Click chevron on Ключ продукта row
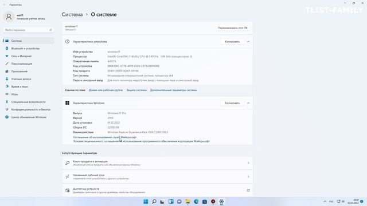The image size is (367, 206). [248, 163]
